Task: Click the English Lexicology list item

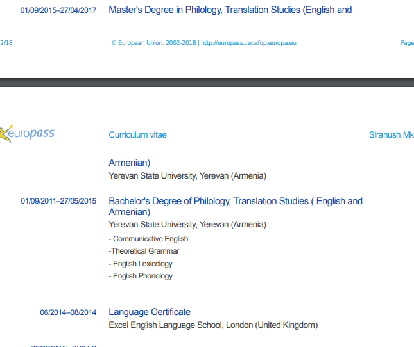Action: point(141,264)
